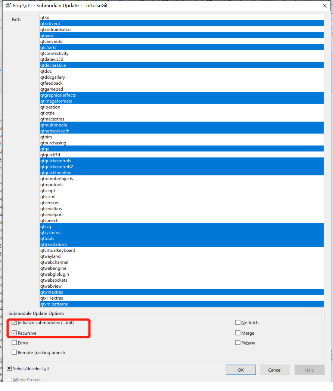The height and width of the screenshot is (391, 333).
Task: Select qtx11extras in the list
Action: coord(181,298)
